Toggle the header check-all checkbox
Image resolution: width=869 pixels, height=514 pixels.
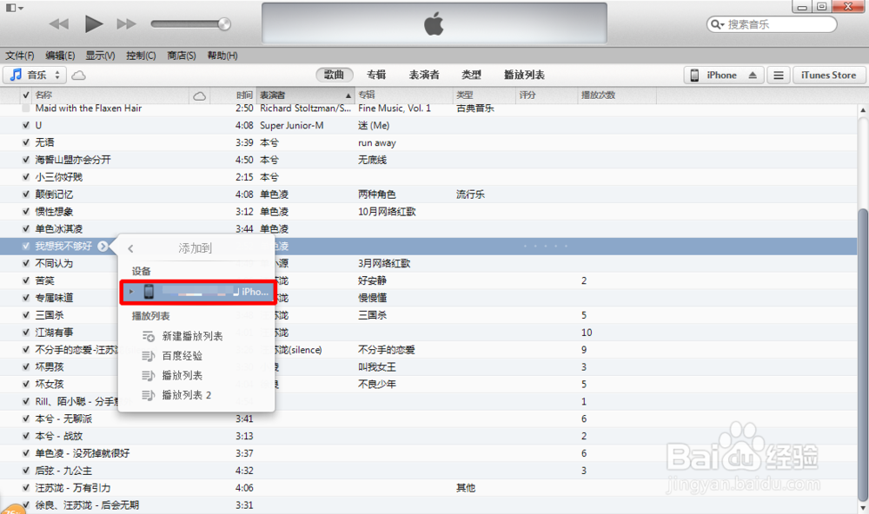tap(25, 95)
